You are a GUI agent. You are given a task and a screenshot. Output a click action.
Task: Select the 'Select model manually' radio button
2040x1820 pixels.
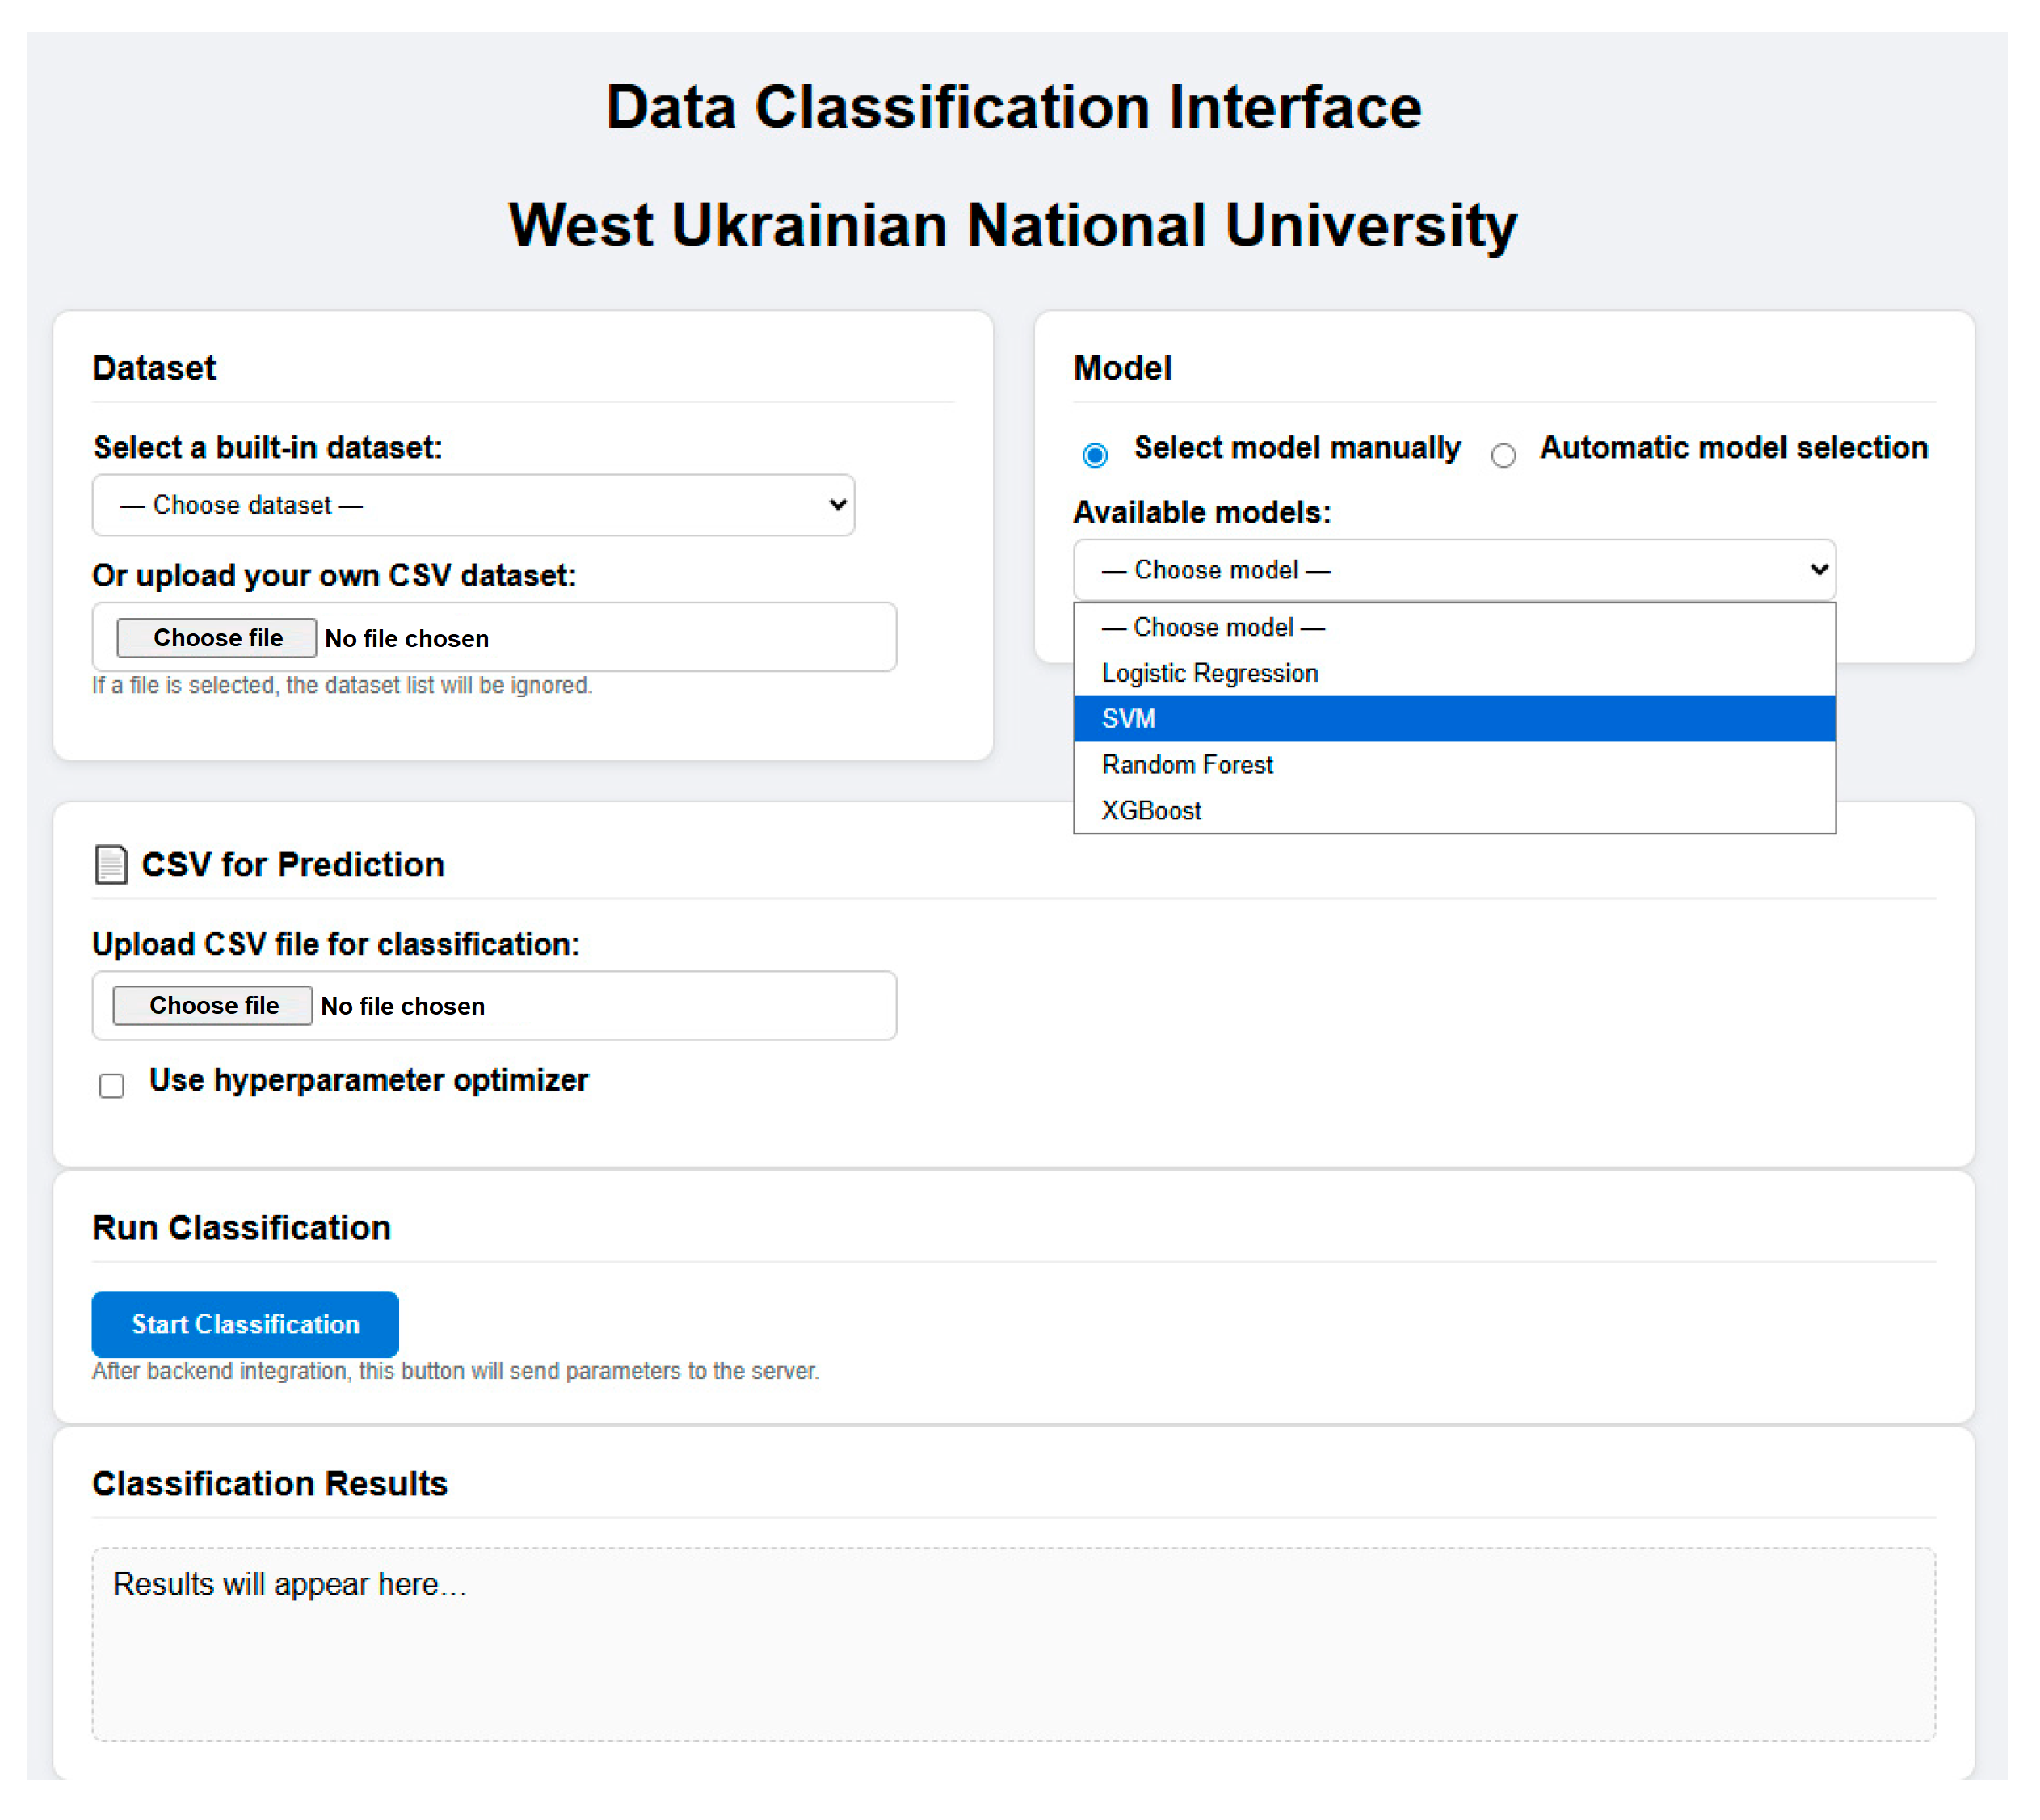(x=1095, y=456)
